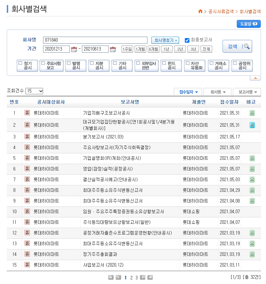266x284 pixels.
Task: Open end date calendar picker icon
Action: click(113, 49)
